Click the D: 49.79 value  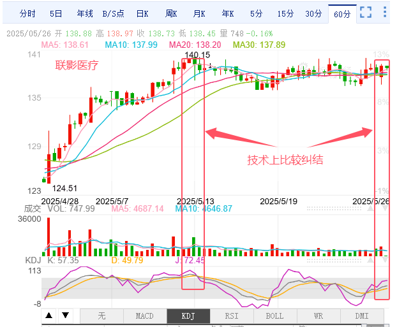point(127,260)
